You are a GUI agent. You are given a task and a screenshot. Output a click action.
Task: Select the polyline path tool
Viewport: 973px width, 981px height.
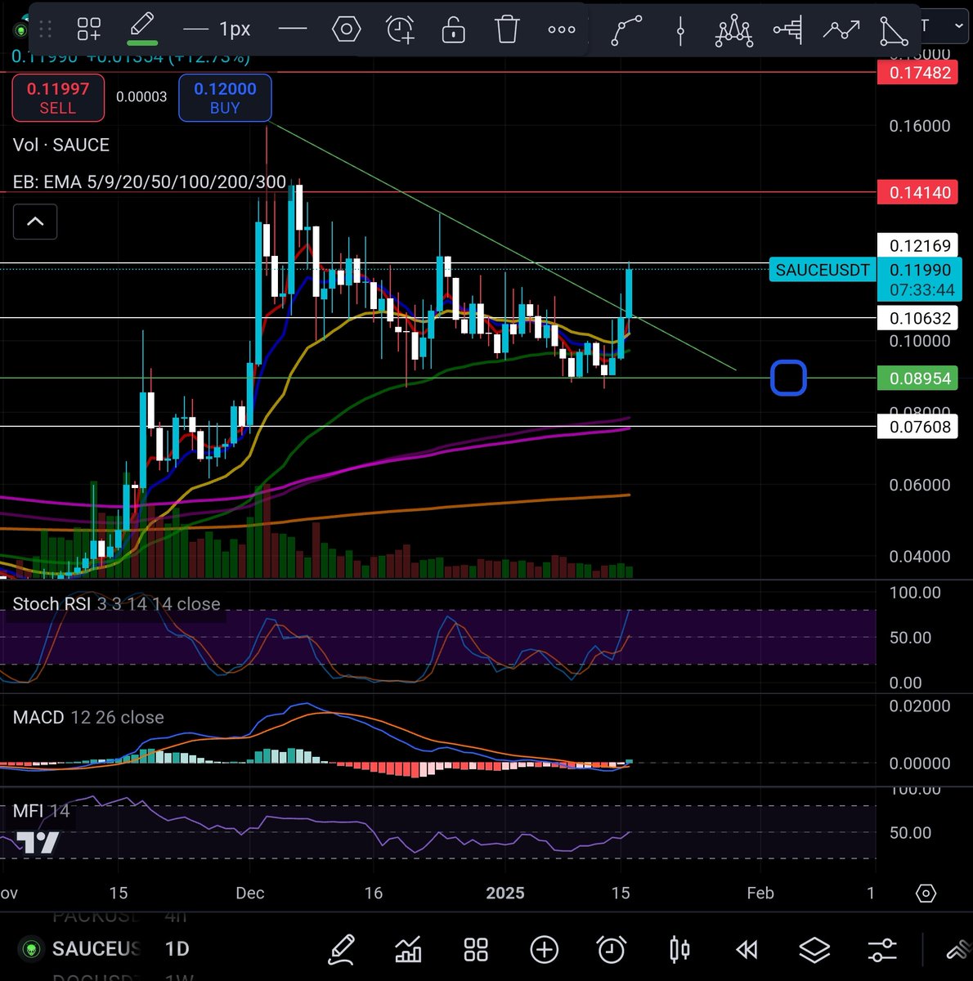[841, 30]
